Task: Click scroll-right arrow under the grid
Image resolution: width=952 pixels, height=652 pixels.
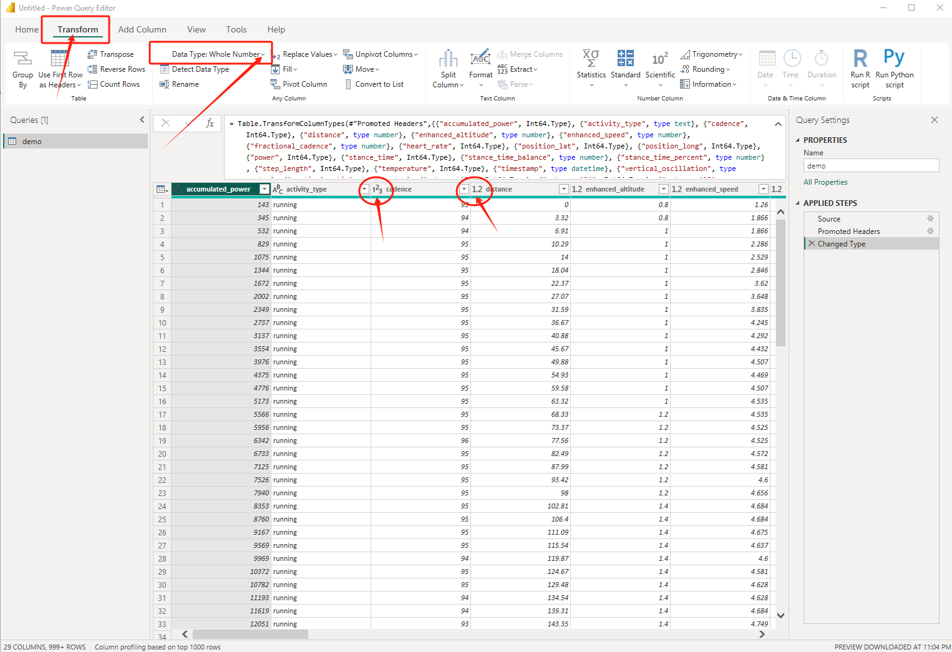Action: [x=762, y=634]
